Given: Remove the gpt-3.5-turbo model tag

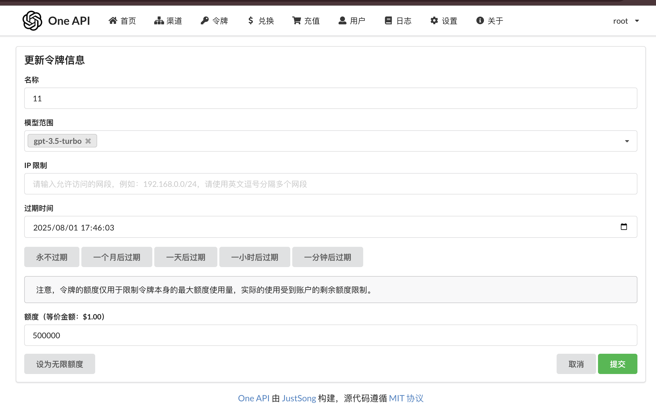Looking at the screenshot, I should click(88, 141).
